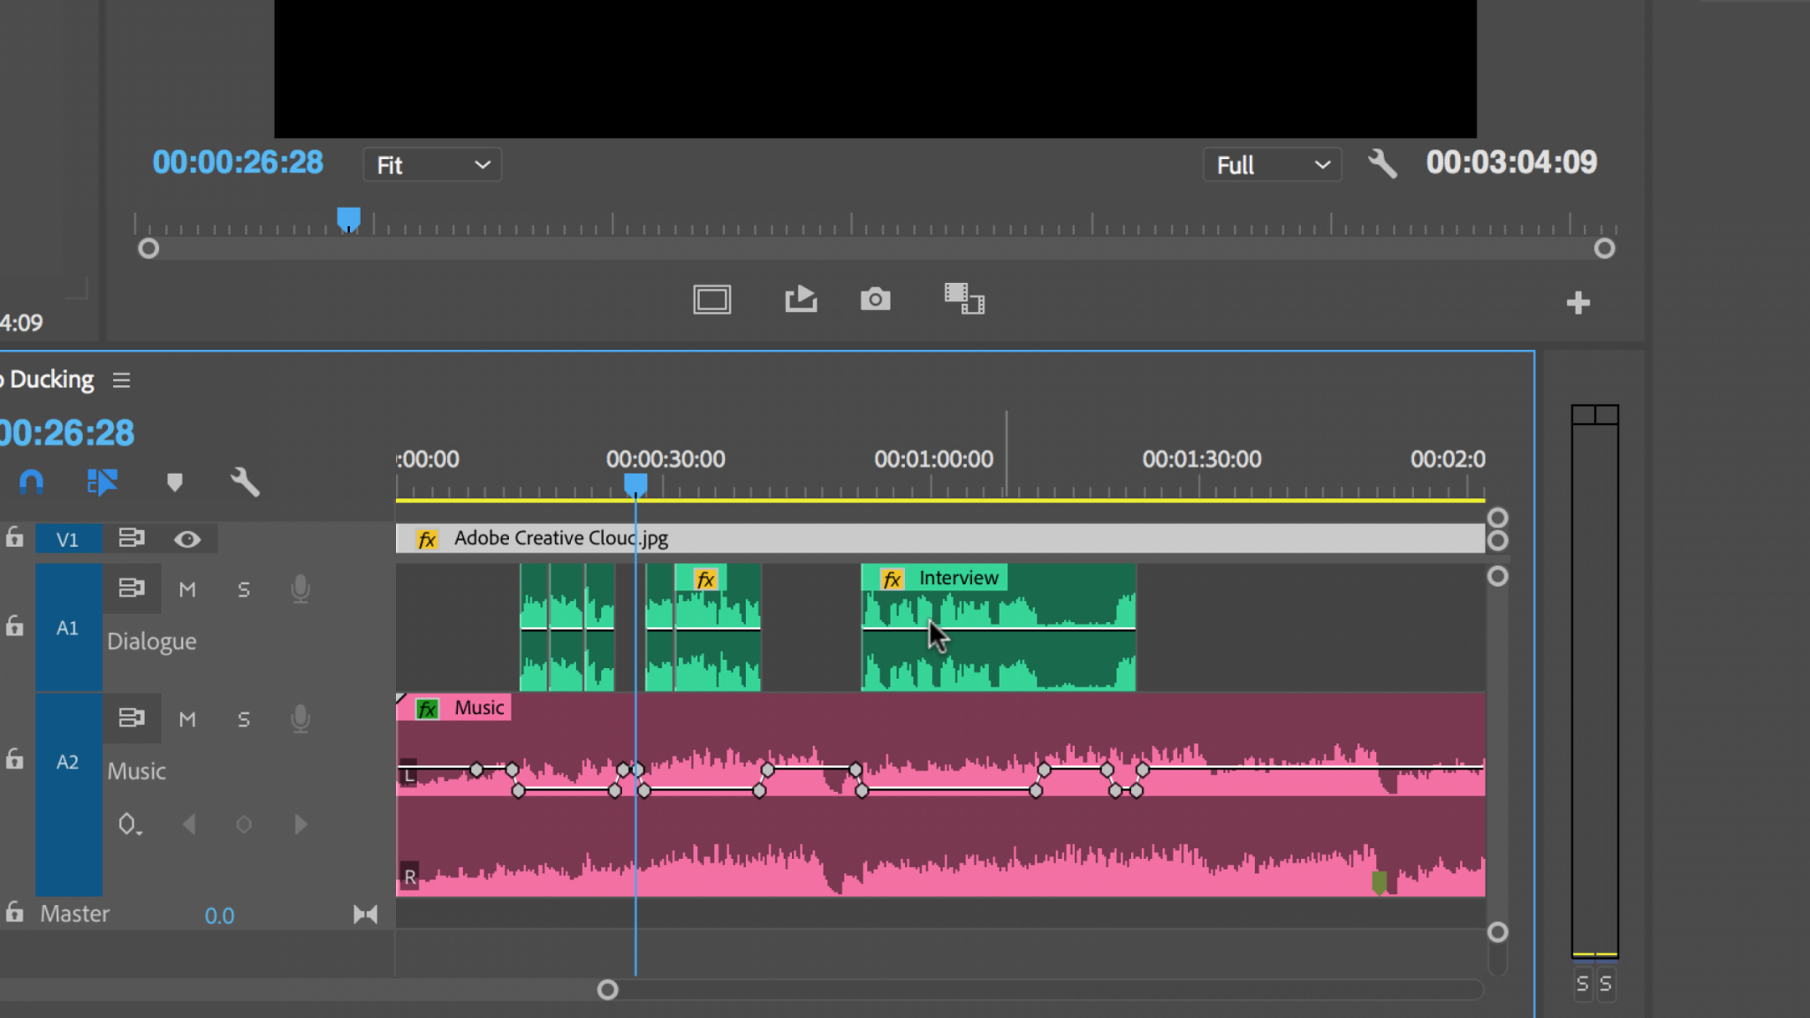Click the fx badge on Interview clip
Screen dimensions: 1810x1018
(892, 579)
